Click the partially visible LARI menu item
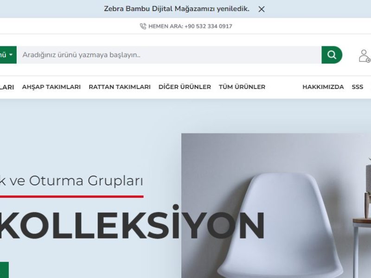This screenshot has height=278, width=371. (x=7, y=87)
